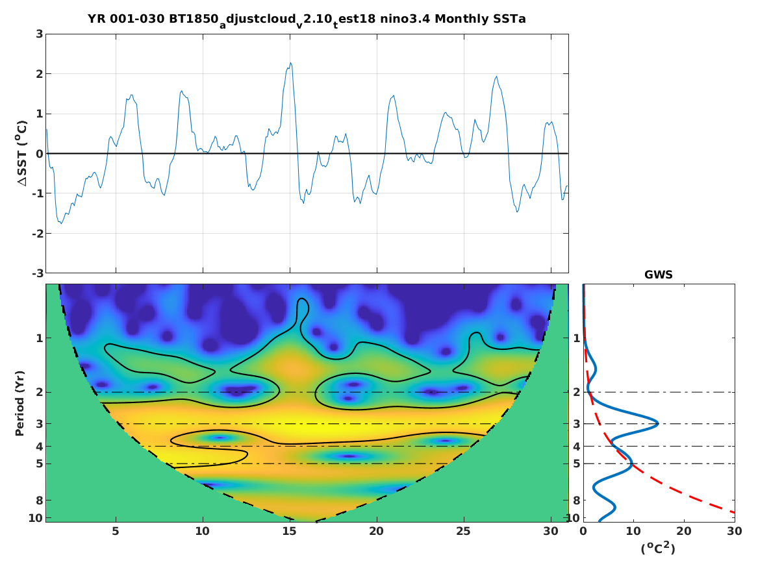758x568 pixels.
Task: Select tick "30" on the GWS power axis
Action: pyautogui.click(x=735, y=531)
